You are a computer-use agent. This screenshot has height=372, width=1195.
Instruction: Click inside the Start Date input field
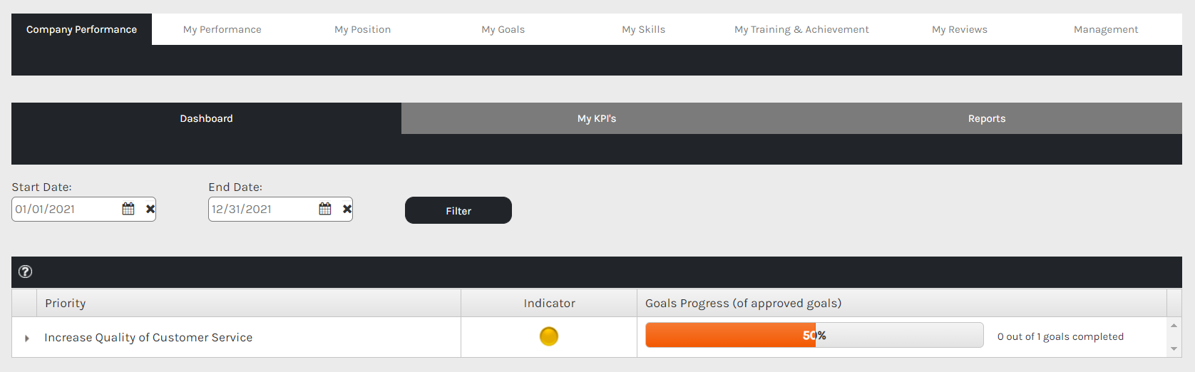click(x=64, y=209)
